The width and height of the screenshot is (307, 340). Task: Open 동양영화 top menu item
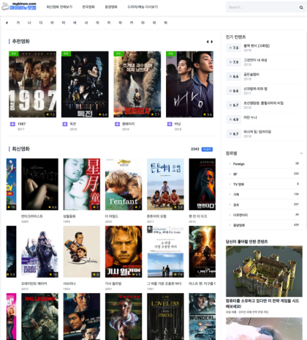111,7
